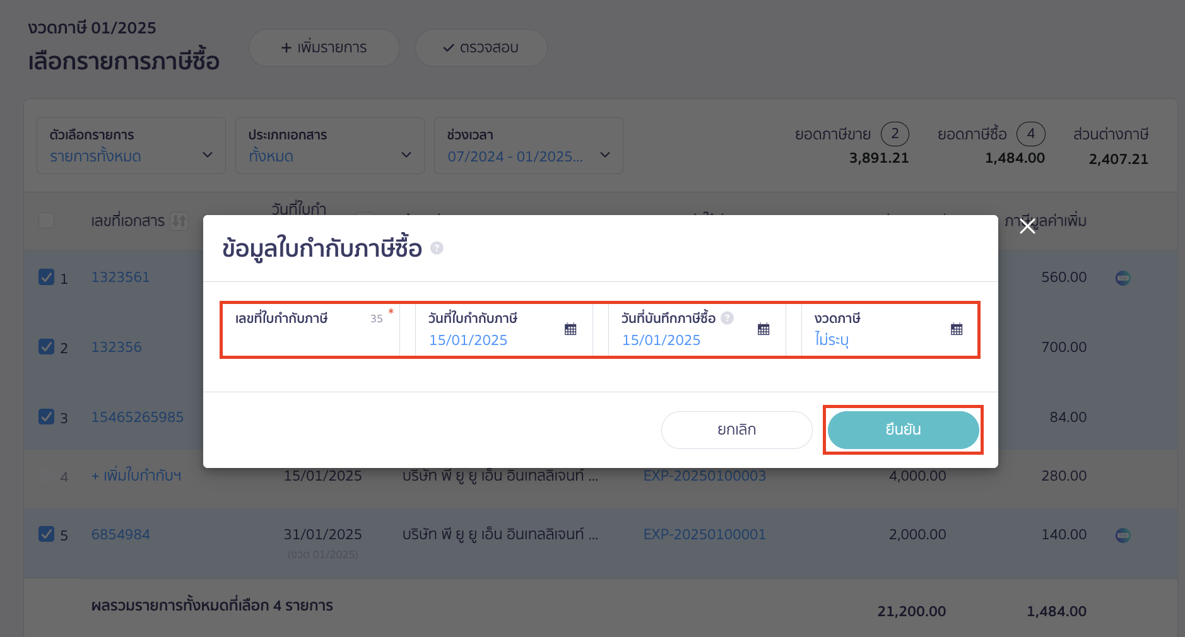The image size is (1185, 637).
Task: Open the ประเภทเอกสาร dropdown
Action: click(329, 146)
